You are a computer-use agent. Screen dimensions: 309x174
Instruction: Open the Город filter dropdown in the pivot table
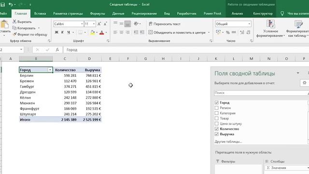[x=50, y=70]
